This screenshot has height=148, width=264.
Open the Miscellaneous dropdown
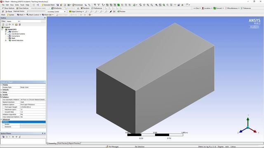point(232,8)
